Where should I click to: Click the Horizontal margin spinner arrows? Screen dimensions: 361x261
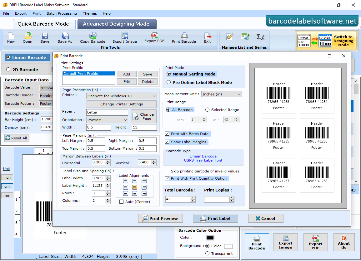[108, 162]
